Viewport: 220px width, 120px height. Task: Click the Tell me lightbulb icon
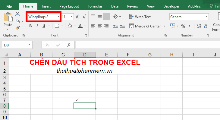pyautogui.click(x=211, y=6)
